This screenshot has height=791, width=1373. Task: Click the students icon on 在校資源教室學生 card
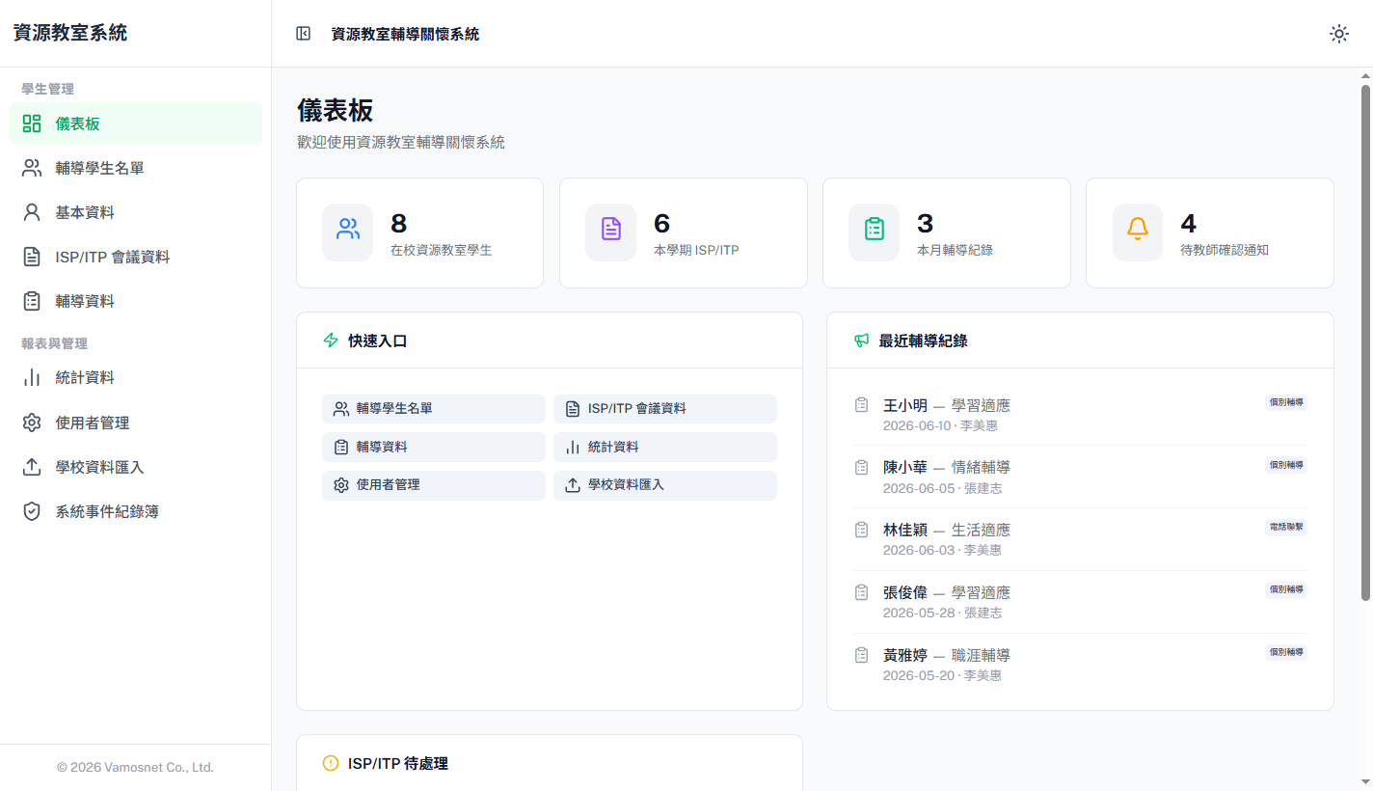pyautogui.click(x=347, y=230)
